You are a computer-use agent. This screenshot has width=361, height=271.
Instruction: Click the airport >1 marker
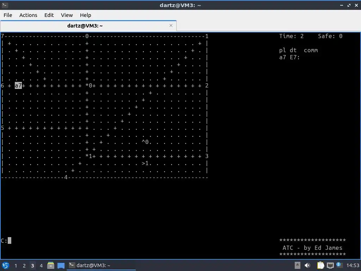coord(145,163)
